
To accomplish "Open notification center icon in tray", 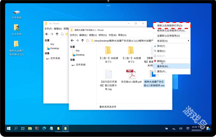I will 188,128.
